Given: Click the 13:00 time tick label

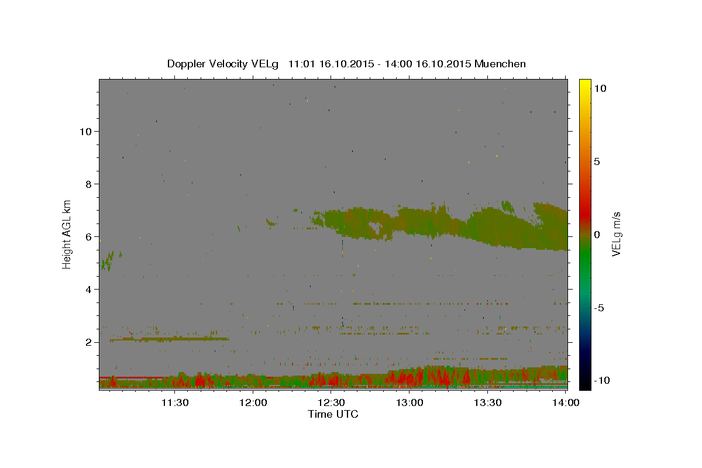Looking at the screenshot, I should (x=409, y=402).
